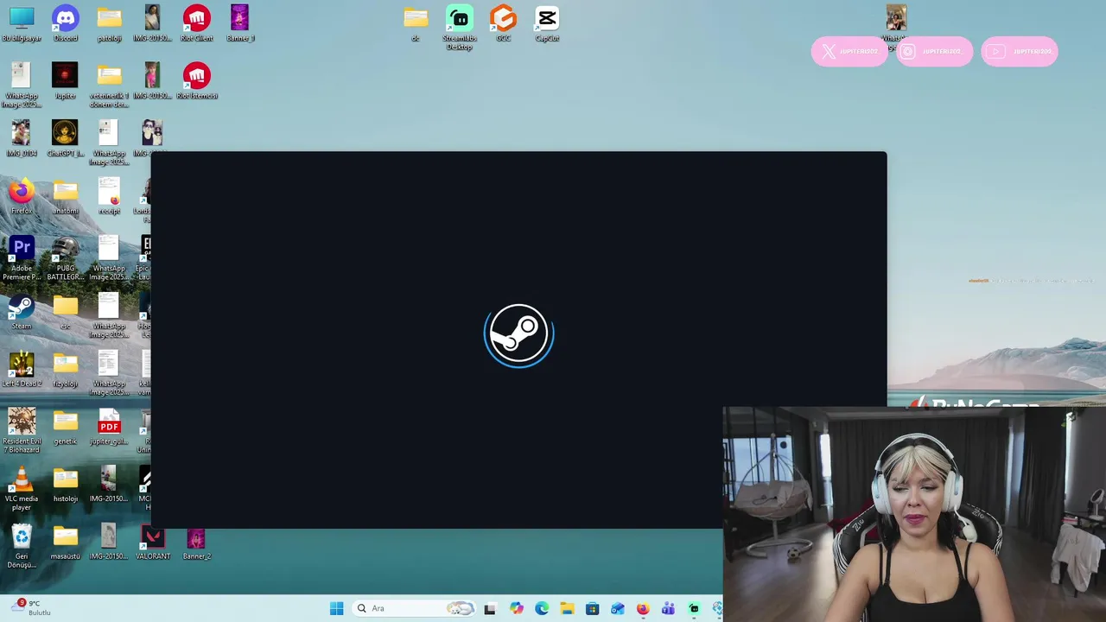The height and width of the screenshot is (622, 1106).
Task: Open Task View from taskbar
Action: pos(490,608)
